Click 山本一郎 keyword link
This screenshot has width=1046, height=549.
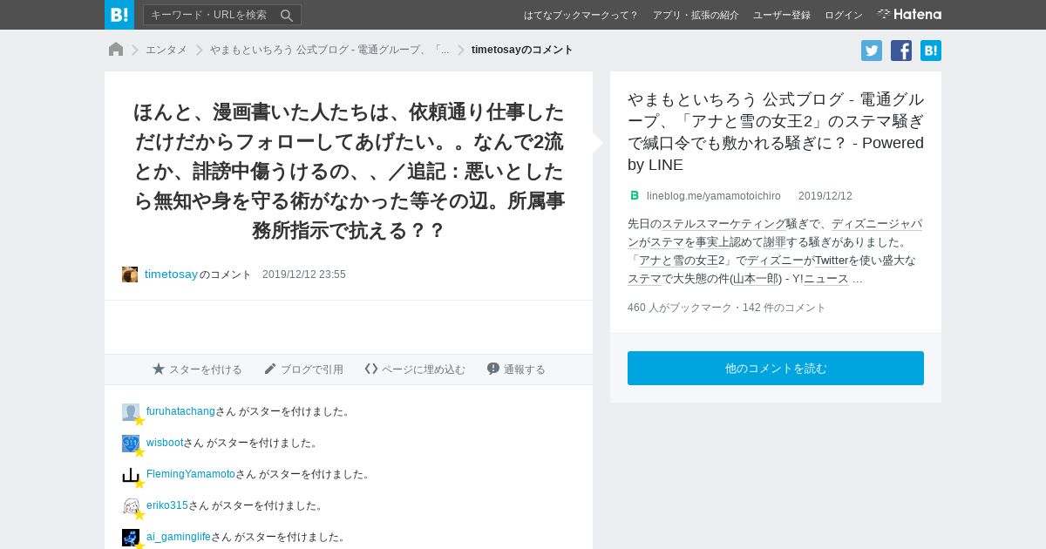[x=755, y=279]
